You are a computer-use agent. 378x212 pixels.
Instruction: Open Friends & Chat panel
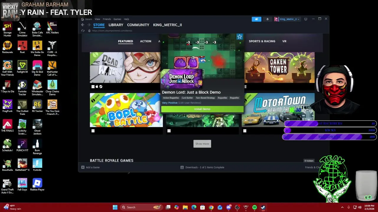[x=313, y=167]
